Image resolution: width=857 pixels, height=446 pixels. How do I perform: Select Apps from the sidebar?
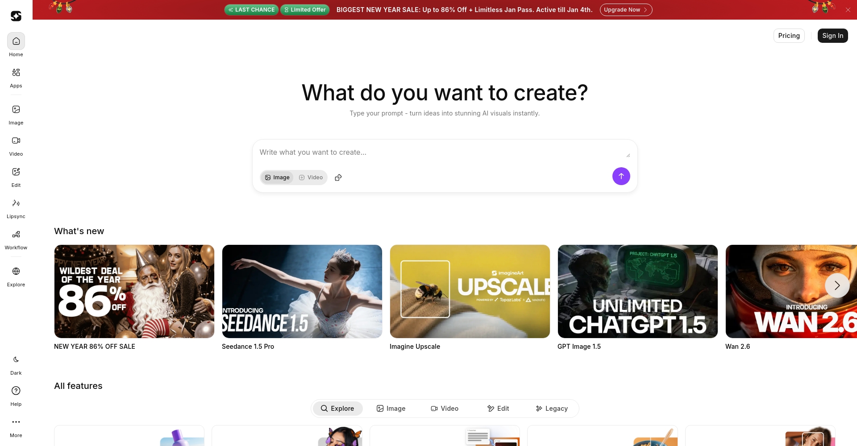(16, 77)
